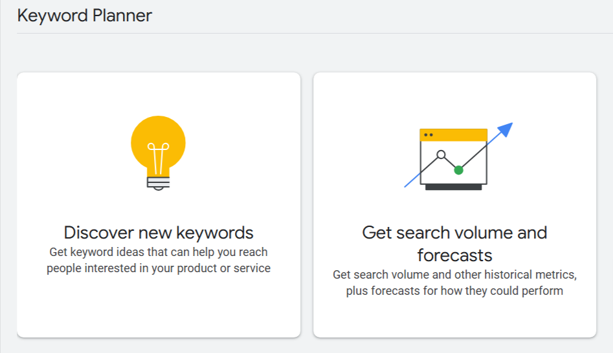Open the Discover new keywords heading
This screenshot has width=613, height=353.
point(159,233)
